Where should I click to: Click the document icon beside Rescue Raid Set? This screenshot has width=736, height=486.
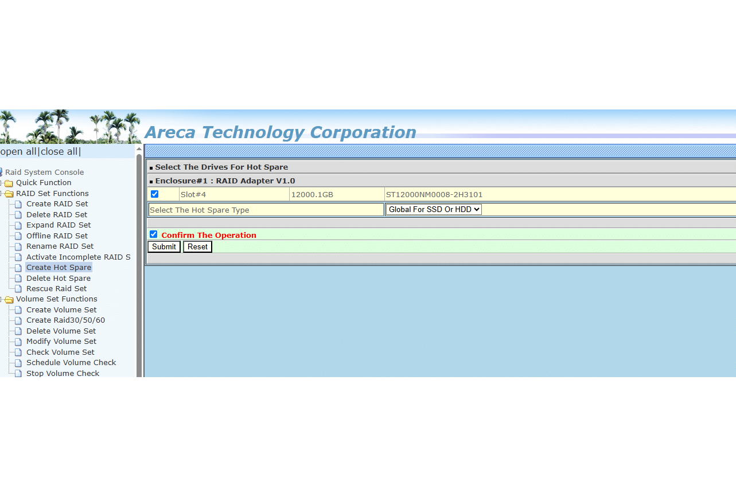coord(18,289)
